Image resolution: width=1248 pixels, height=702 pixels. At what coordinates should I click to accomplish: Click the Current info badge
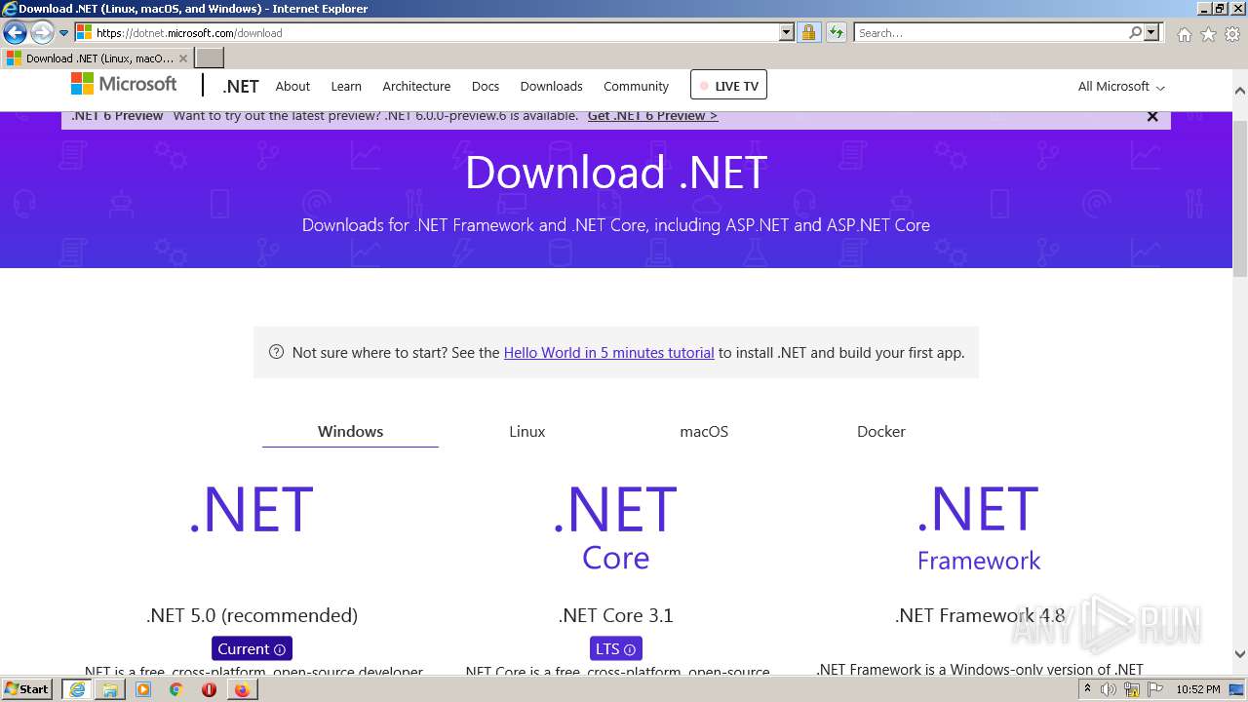[252, 648]
